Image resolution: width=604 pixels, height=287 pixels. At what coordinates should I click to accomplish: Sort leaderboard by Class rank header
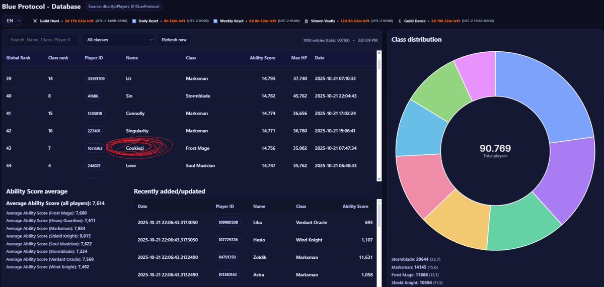(58, 58)
